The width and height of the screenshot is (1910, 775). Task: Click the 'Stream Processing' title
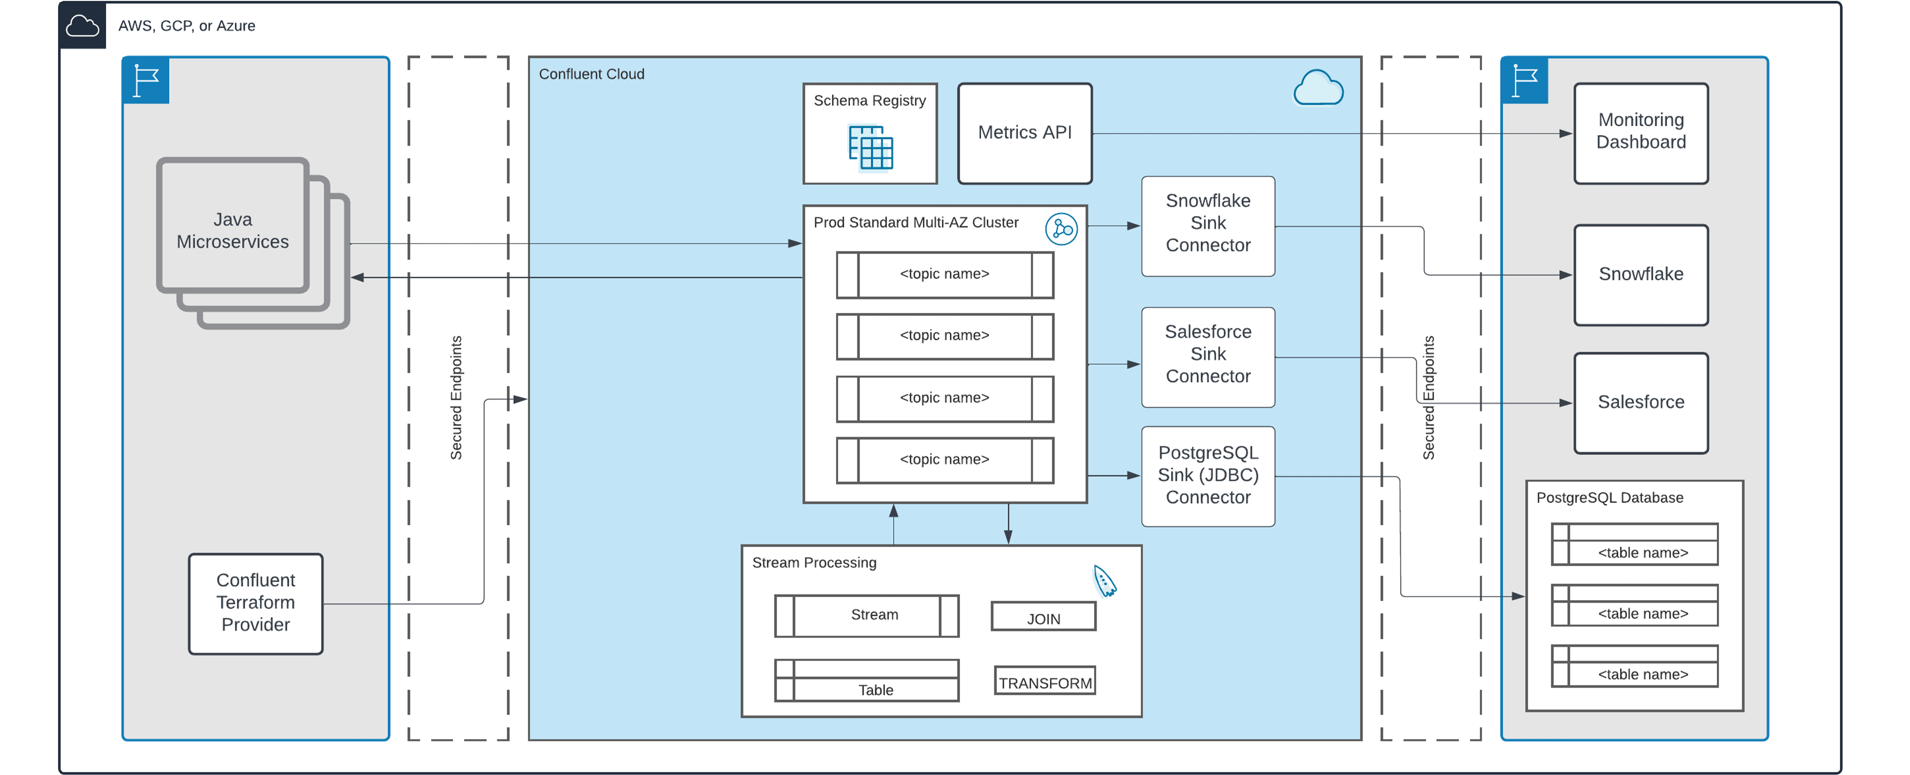click(x=813, y=563)
